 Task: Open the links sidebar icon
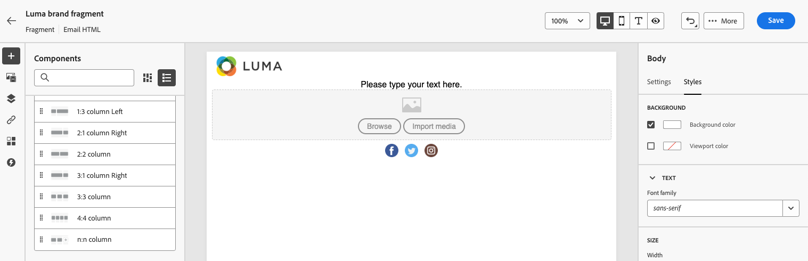[x=11, y=120]
